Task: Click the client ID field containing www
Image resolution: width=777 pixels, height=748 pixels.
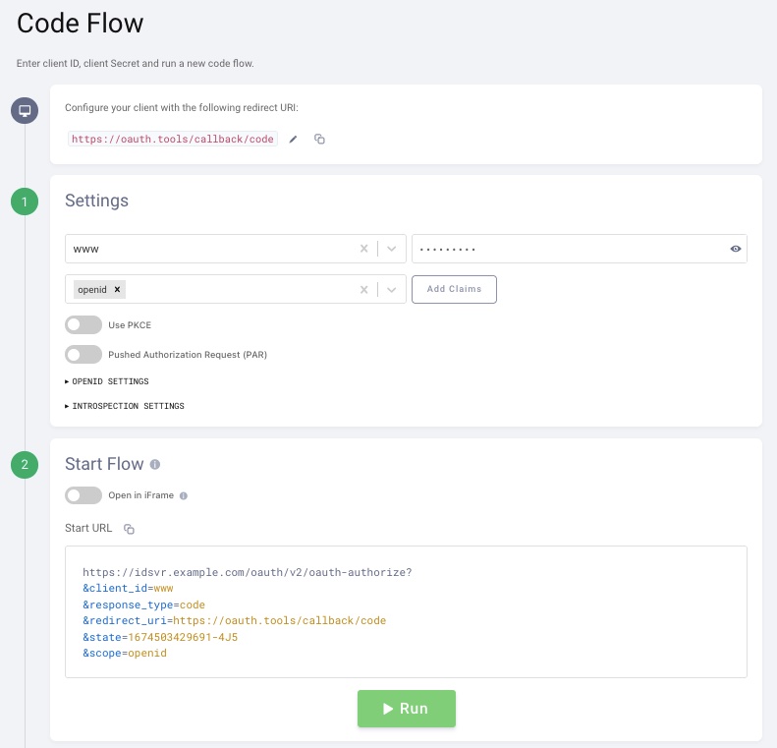Action: pyautogui.click(x=236, y=249)
